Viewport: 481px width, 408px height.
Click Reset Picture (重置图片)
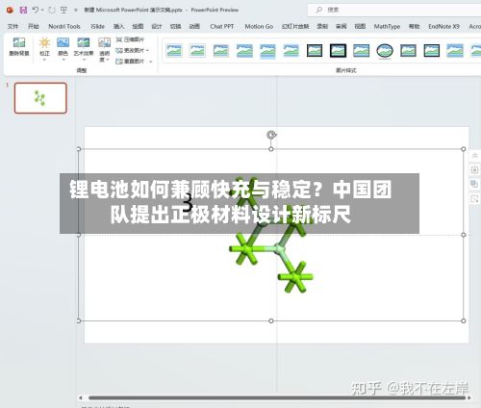pyautogui.click(x=130, y=61)
